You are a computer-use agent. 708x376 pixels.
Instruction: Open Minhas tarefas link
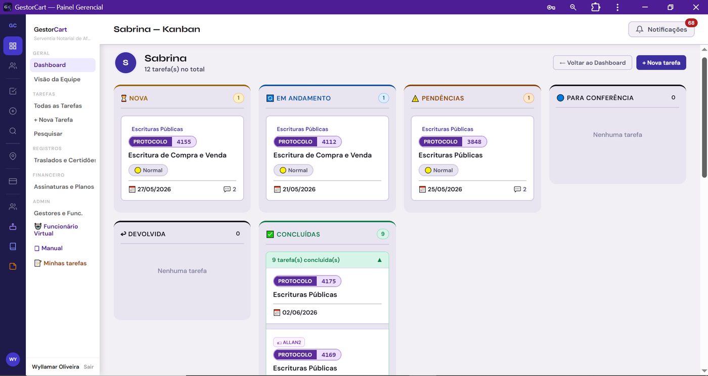point(60,263)
